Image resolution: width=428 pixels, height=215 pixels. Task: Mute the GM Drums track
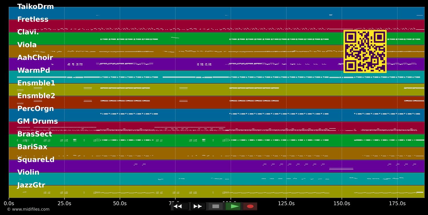(x=37, y=121)
